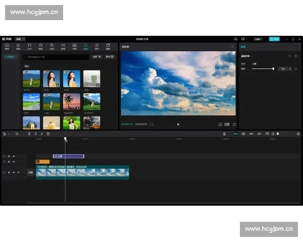Toggle visibility eye on main video track
303x242 pixels.
(x=14, y=172)
